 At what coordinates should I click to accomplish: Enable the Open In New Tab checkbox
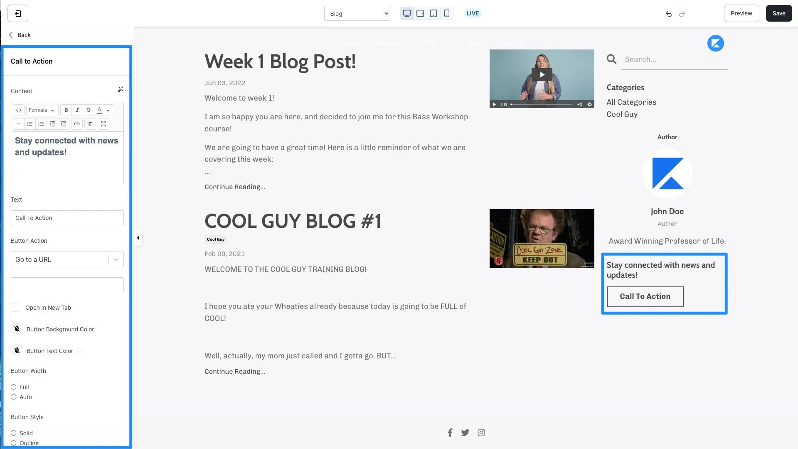coord(15,308)
